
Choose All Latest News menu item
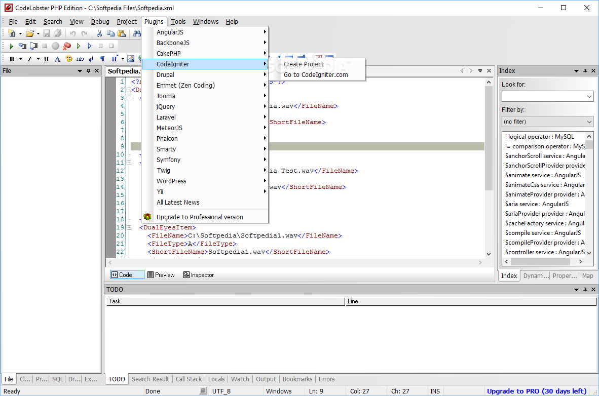tap(205, 203)
